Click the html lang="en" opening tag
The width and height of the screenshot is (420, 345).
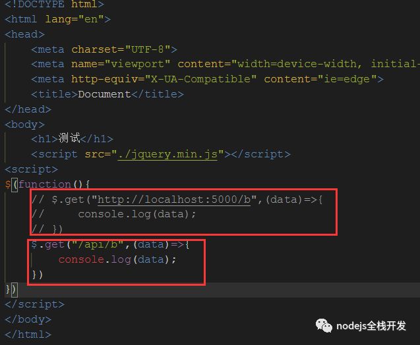tap(57, 19)
